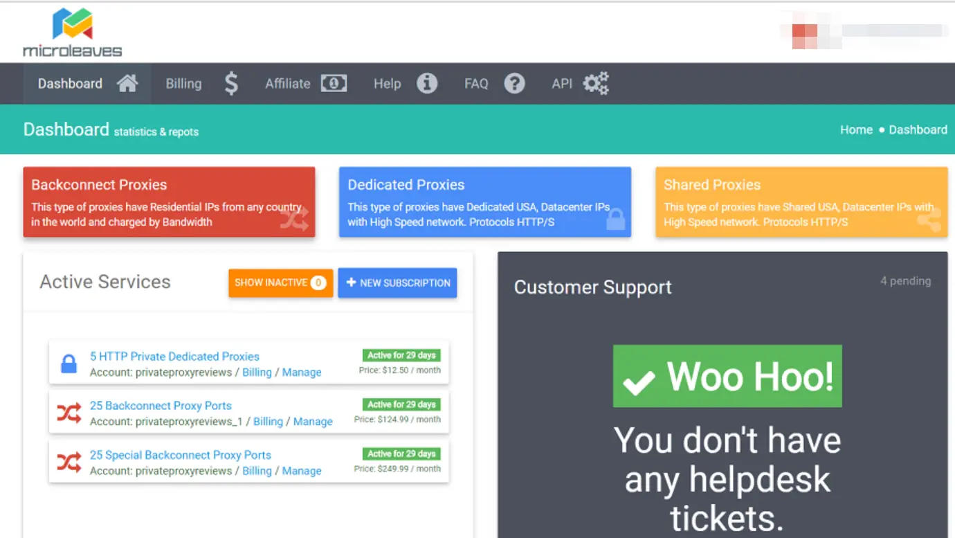Image resolution: width=955 pixels, height=538 pixels.
Task: Click Billing link for 5 HTTP Private Dedicated Proxies
Action: [257, 373]
